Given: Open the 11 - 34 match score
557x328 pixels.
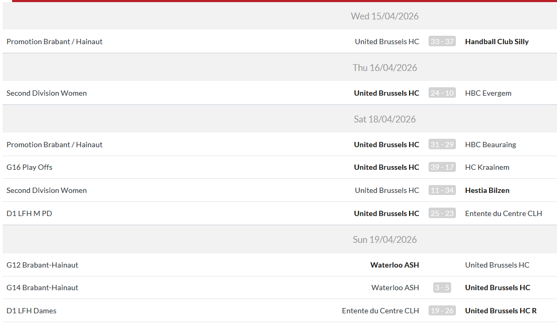Looking at the screenshot, I should 442,190.
